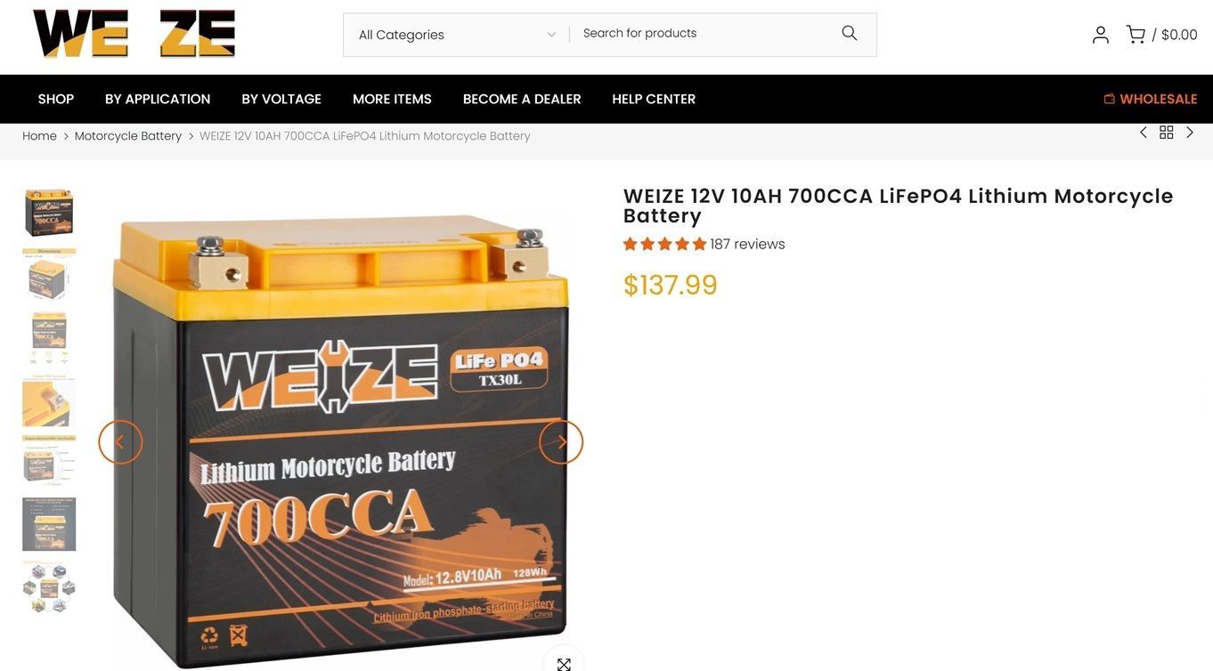The image size is (1213, 671).
Task: Click the search magnifier icon
Action: [x=849, y=33]
